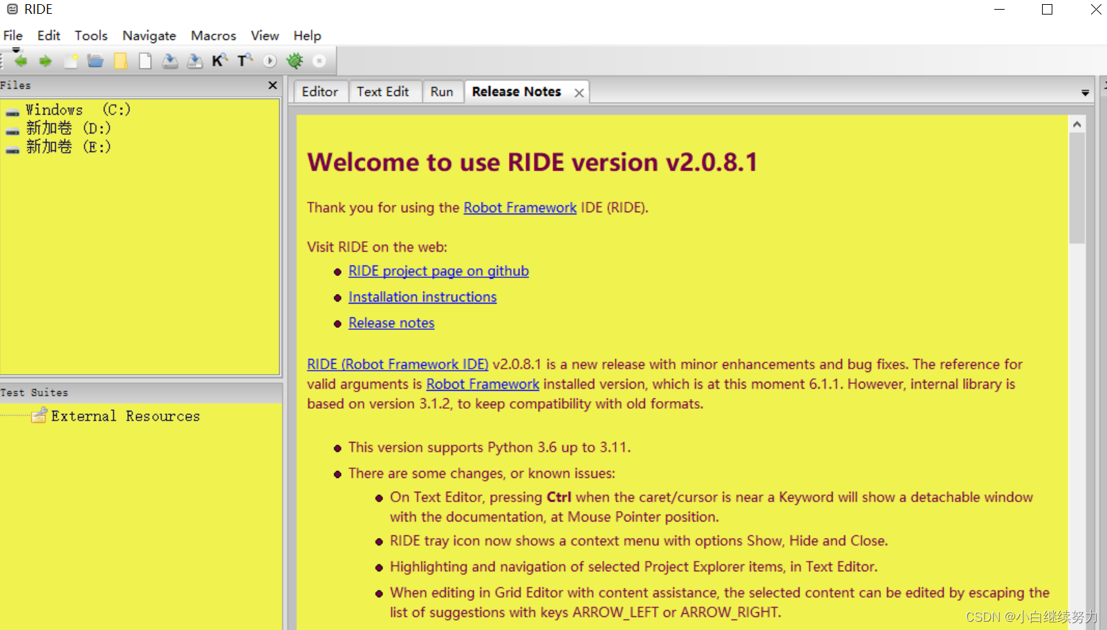Select the Release Notes tab
This screenshot has width=1107, height=630.
517,92
